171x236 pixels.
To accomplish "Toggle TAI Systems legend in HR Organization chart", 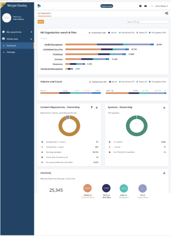I will 157,33.
